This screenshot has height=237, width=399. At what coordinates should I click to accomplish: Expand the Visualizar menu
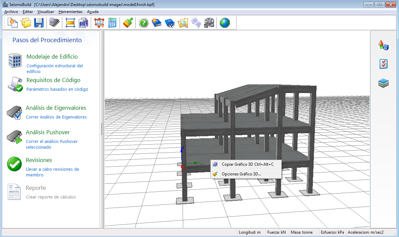click(x=46, y=12)
